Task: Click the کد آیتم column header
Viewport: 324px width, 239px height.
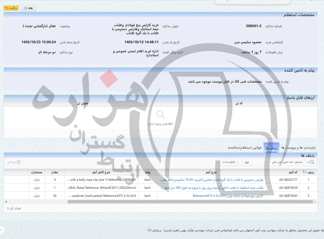Action: (293, 172)
